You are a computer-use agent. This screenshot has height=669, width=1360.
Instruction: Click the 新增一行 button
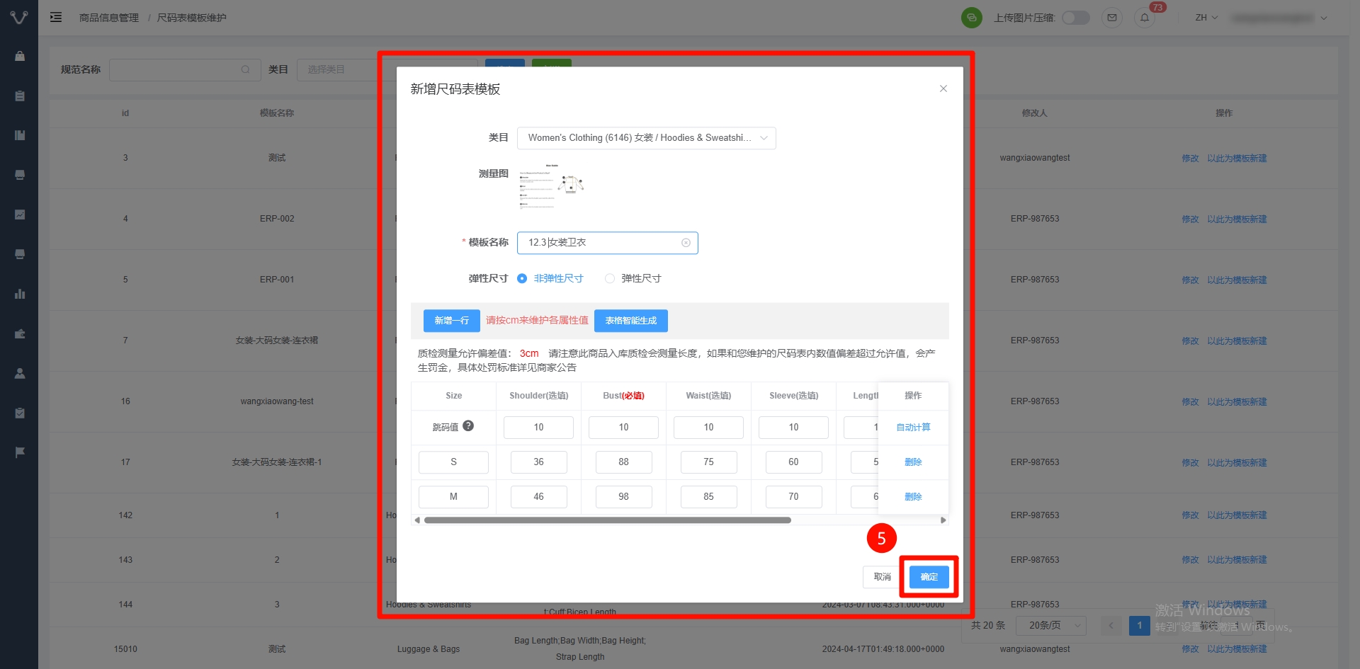451,321
